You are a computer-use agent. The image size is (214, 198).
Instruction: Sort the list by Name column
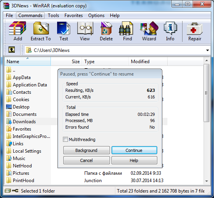(x=28, y=62)
